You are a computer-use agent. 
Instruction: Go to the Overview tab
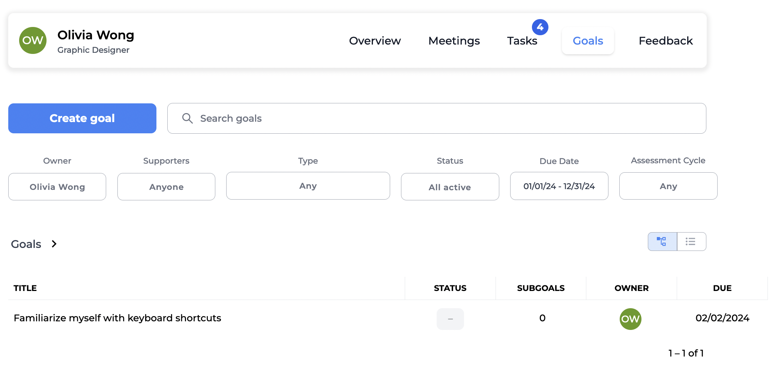point(375,41)
